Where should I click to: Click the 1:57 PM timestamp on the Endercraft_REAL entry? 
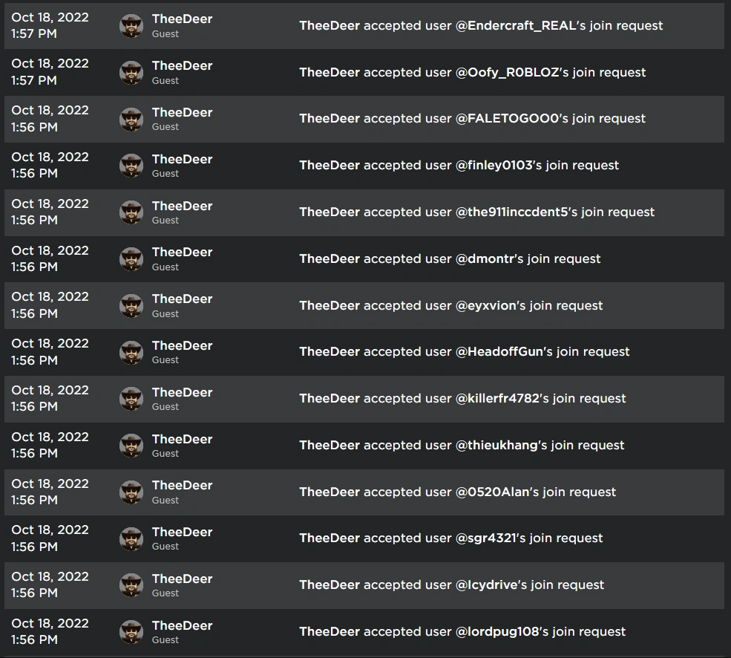click(34, 34)
